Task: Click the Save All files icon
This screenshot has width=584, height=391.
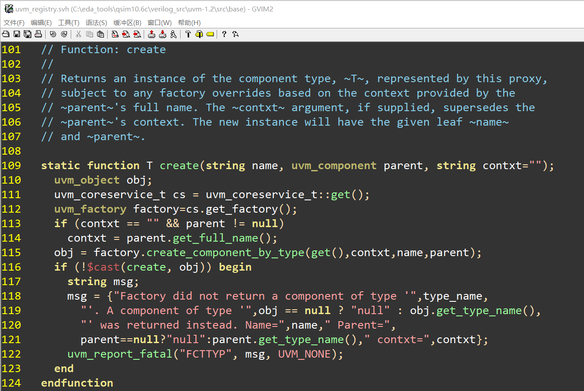Action: click(27, 34)
